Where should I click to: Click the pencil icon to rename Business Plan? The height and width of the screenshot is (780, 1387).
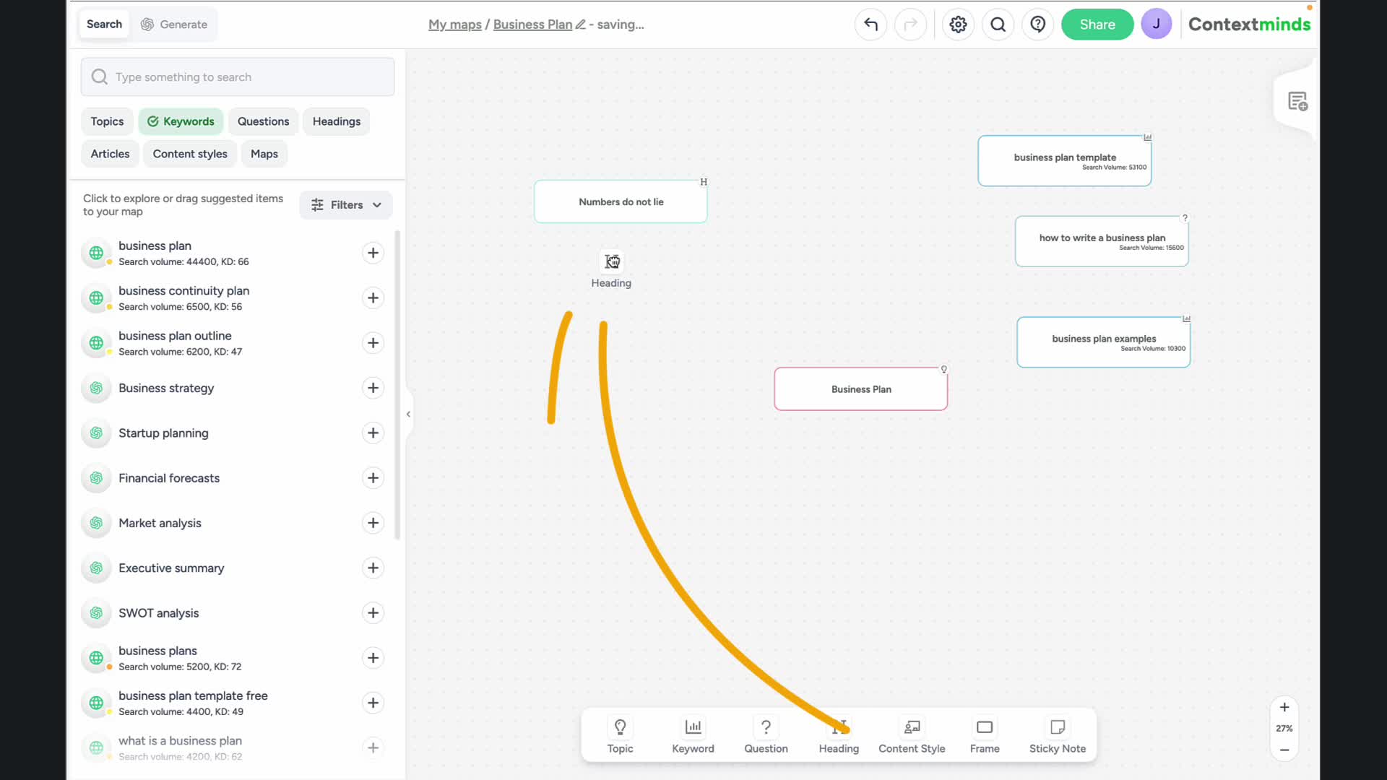point(580,25)
